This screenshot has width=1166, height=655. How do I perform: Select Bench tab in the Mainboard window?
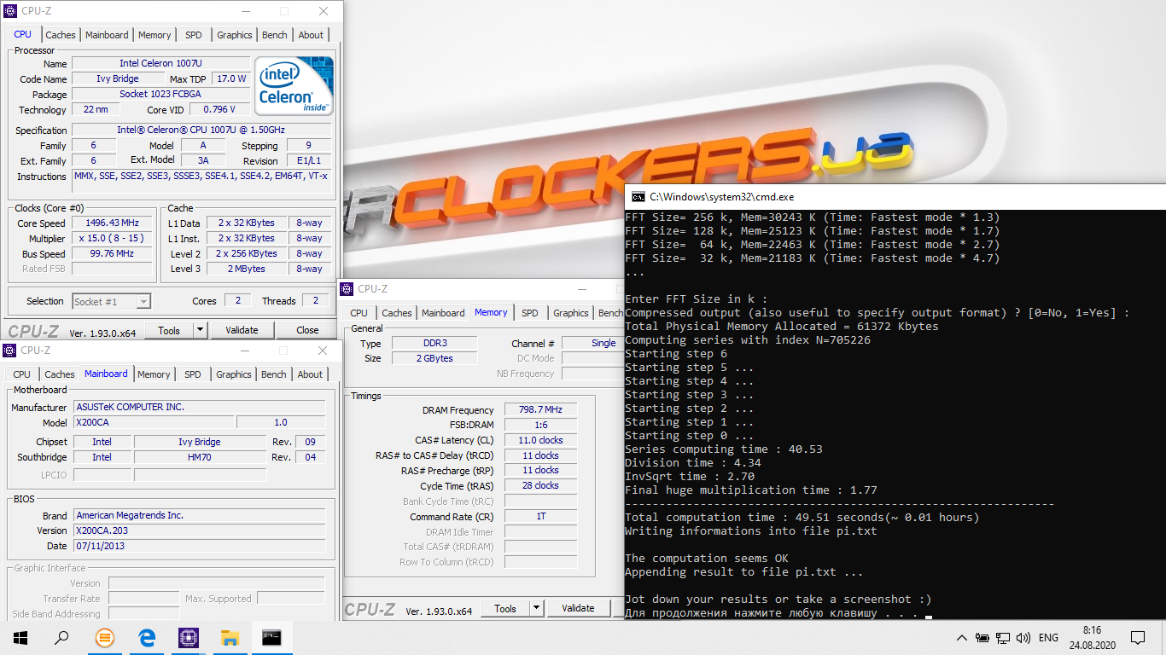click(x=274, y=374)
